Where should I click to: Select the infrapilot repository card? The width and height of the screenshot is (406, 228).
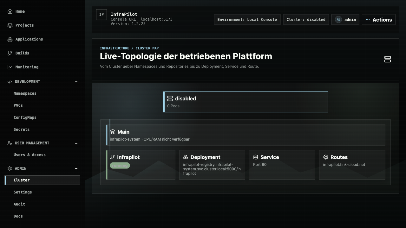coord(141,165)
